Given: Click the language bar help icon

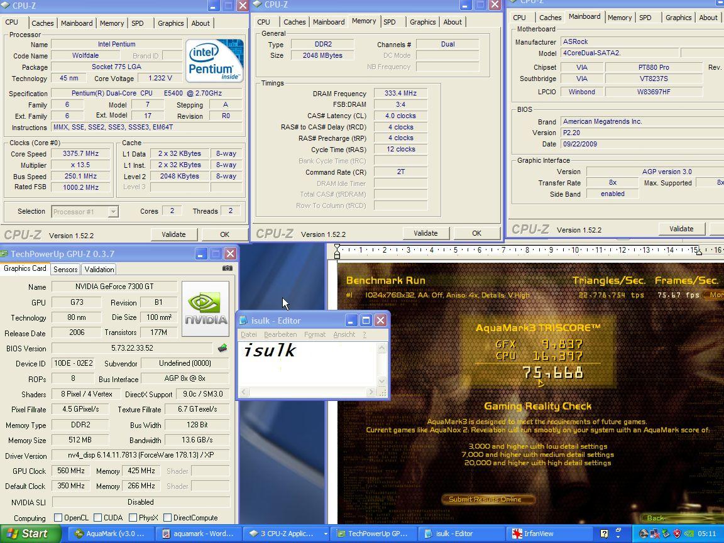Looking at the screenshot, I should (x=604, y=534).
